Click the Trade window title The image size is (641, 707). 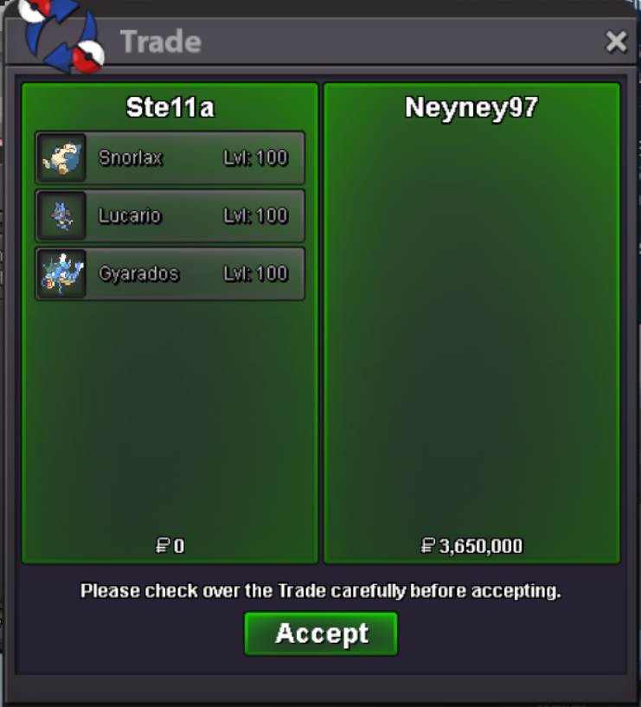coord(161,42)
